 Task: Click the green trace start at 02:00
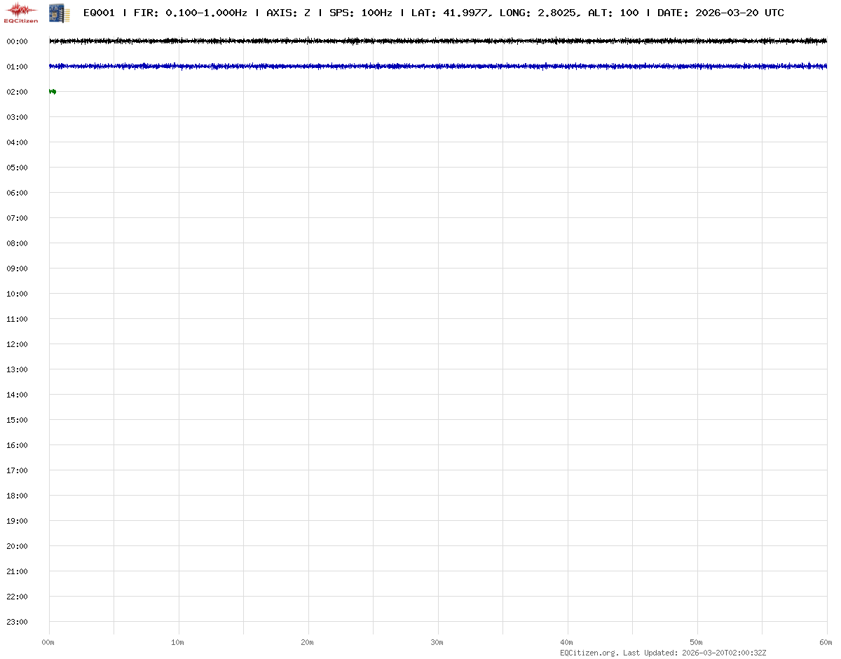click(x=53, y=91)
